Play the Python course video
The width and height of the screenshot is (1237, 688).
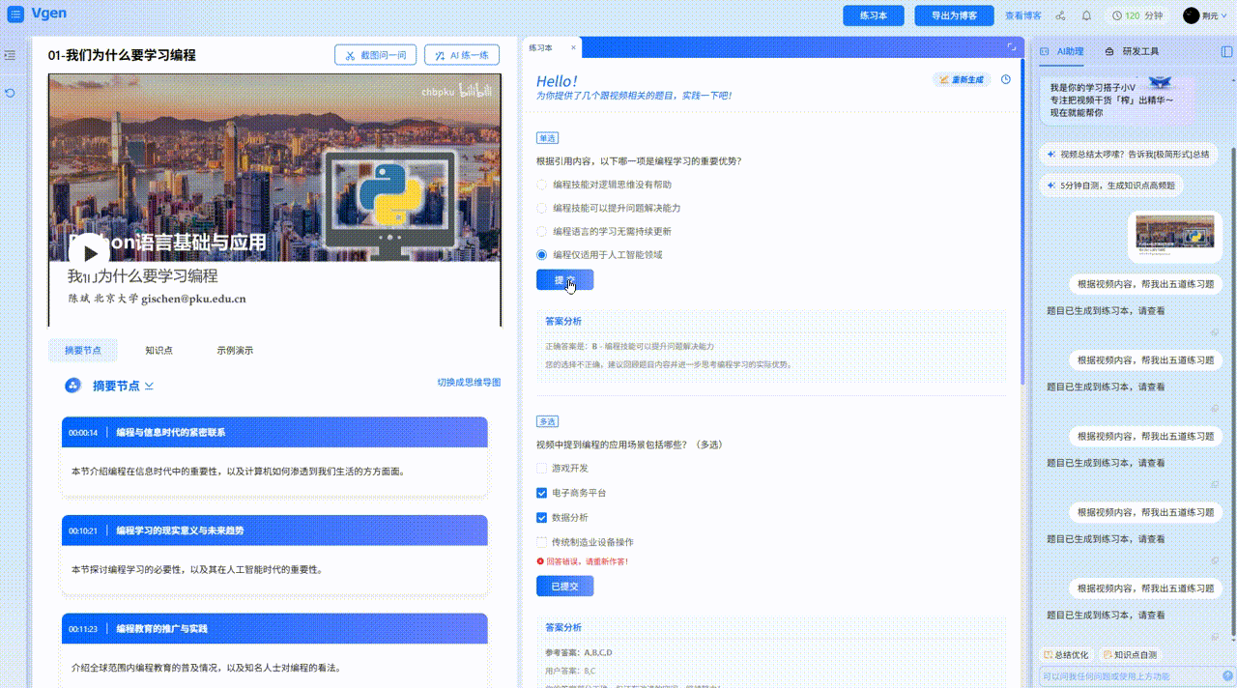tap(89, 253)
